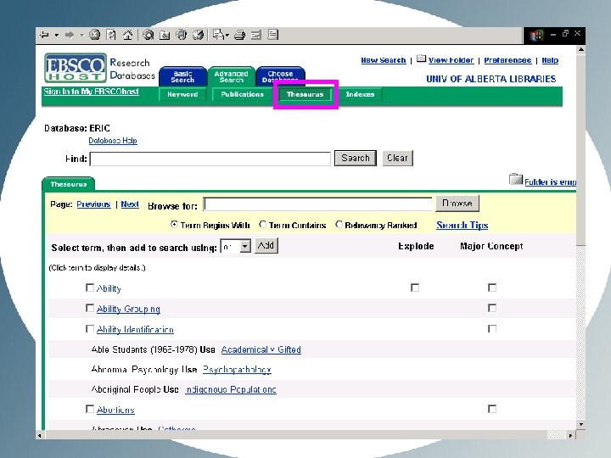Click the globe Media toolbar icon
The width and height of the screenshot is (611, 458).
tap(182, 35)
